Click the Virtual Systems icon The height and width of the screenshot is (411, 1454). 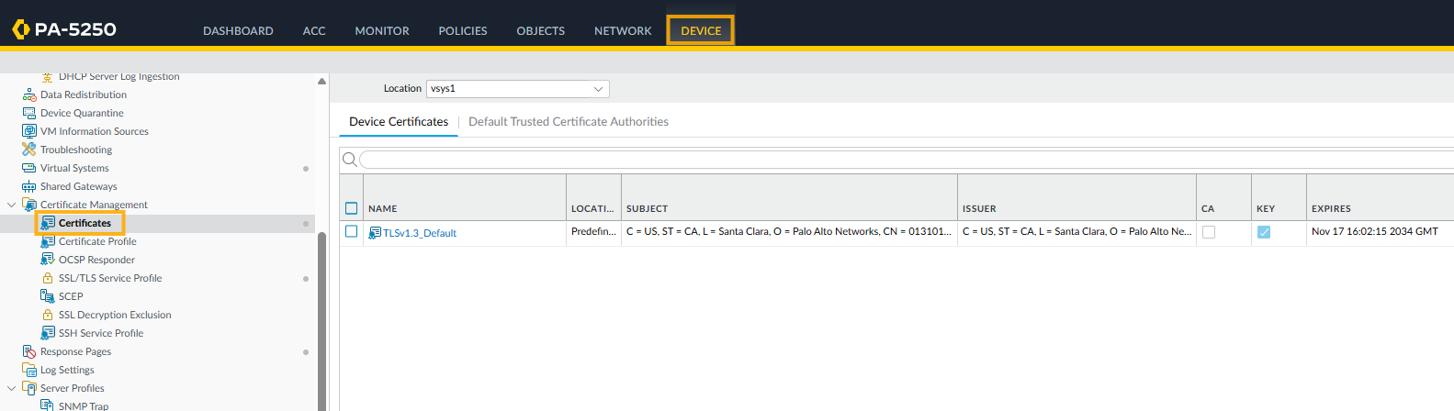[29, 168]
